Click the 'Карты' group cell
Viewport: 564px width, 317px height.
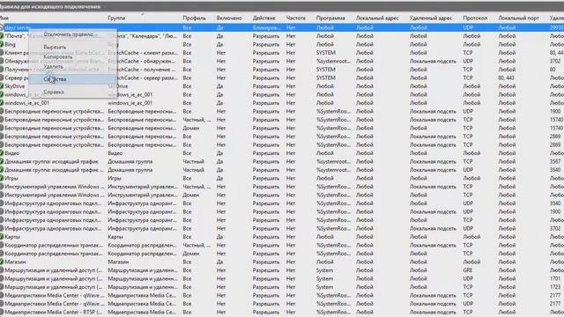[x=115, y=237]
